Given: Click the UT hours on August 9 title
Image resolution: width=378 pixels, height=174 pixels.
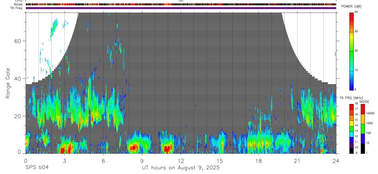Looking at the screenshot, I should [181, 168].
